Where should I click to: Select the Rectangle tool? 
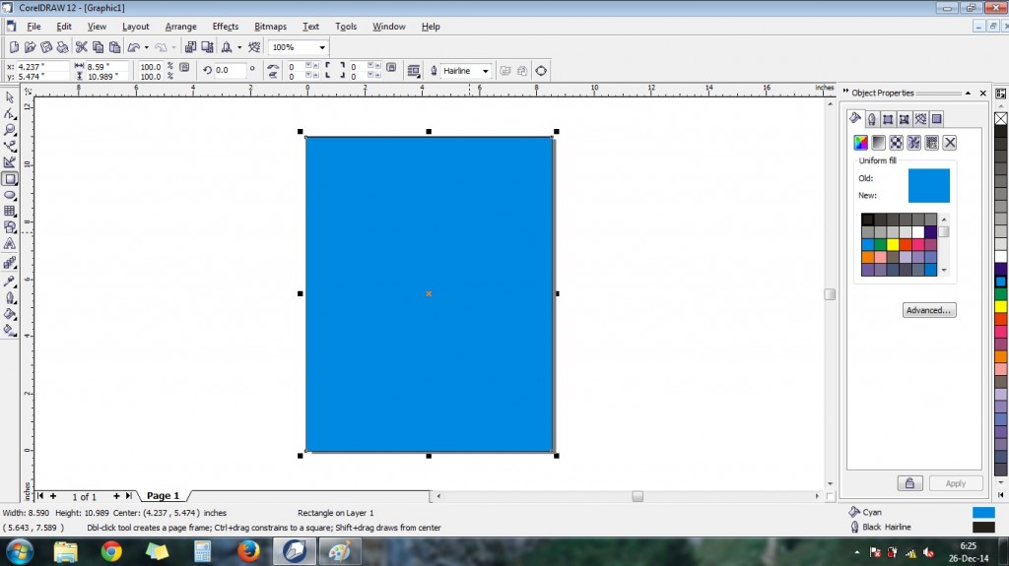(10, 179)
